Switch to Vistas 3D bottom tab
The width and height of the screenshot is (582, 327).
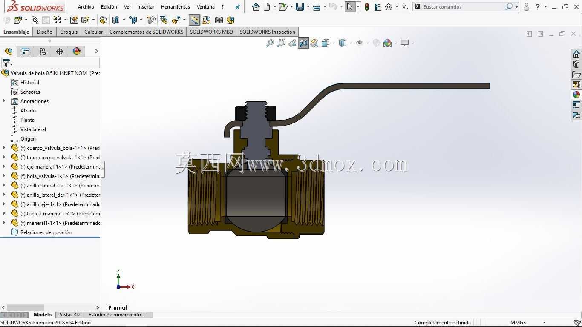point(69,315)
